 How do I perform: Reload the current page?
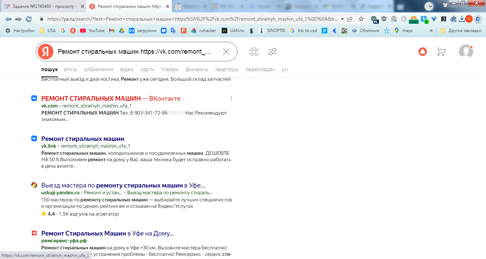(29, 19)
